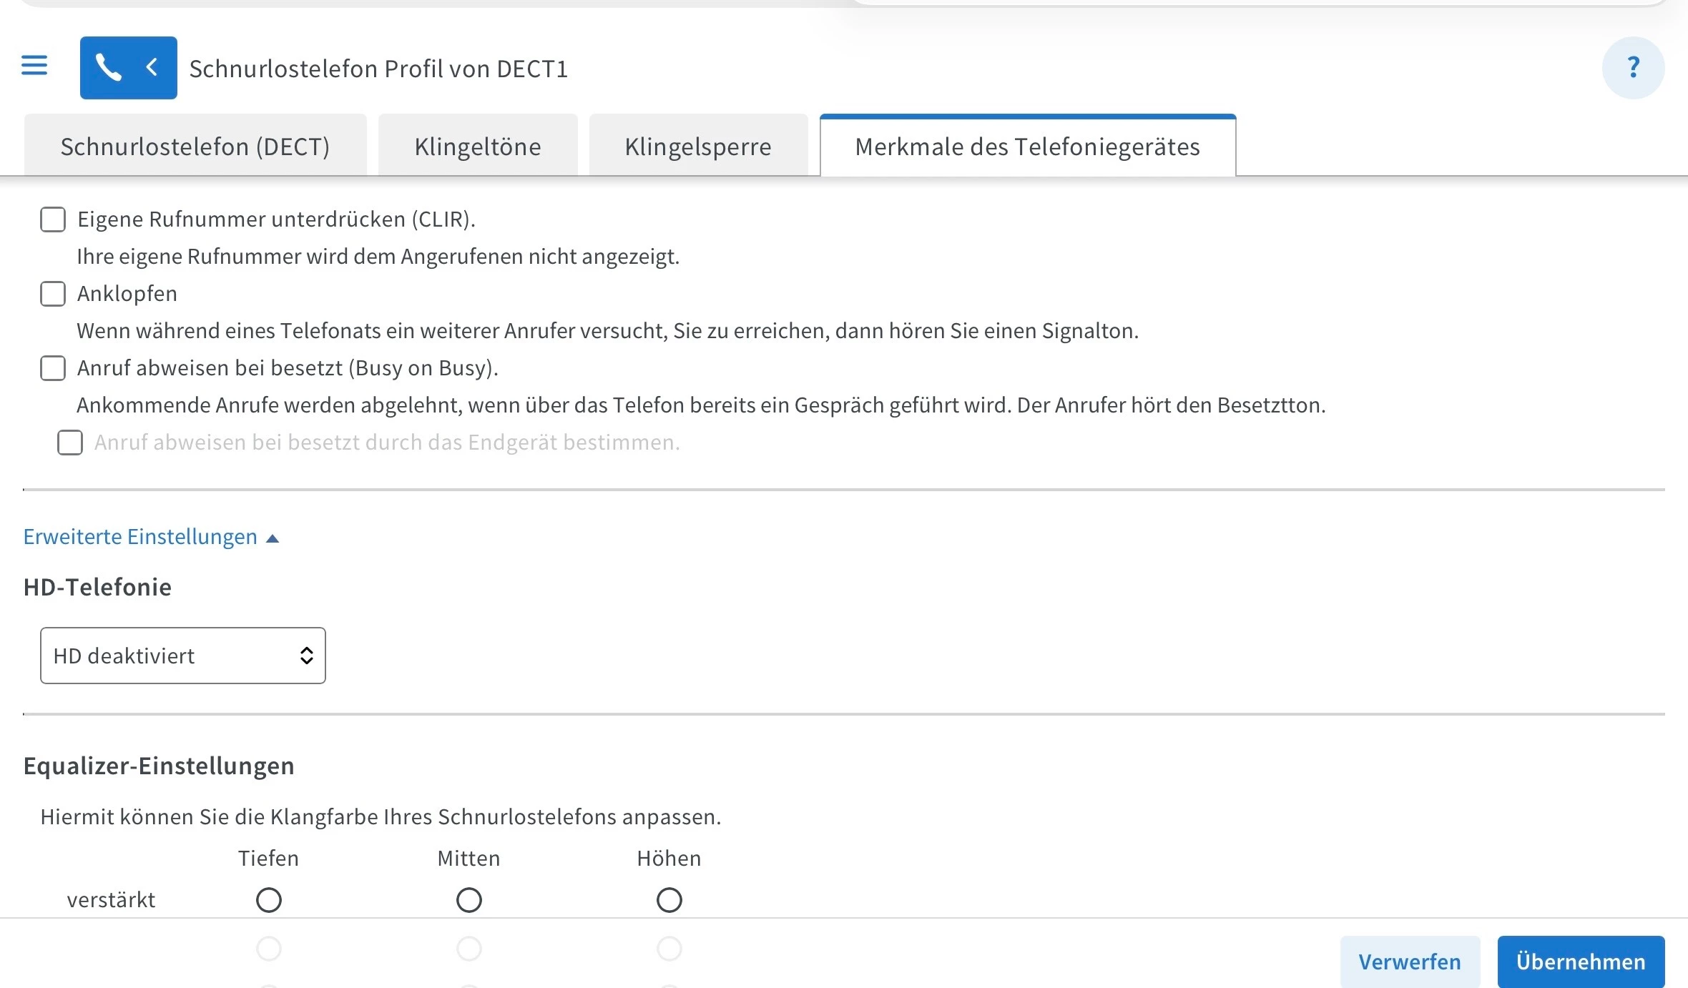Open the hamburger navigation menu
This screenshot has width=1688, height=988.
click(34, 66)
